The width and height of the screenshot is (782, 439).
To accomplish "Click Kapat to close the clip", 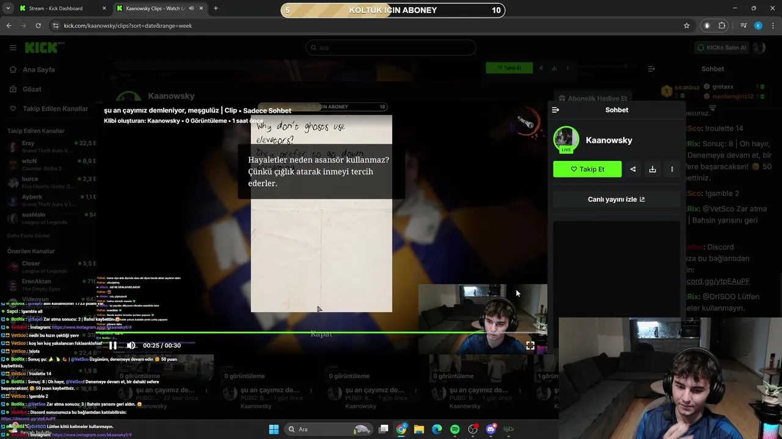I will [321, 334].
